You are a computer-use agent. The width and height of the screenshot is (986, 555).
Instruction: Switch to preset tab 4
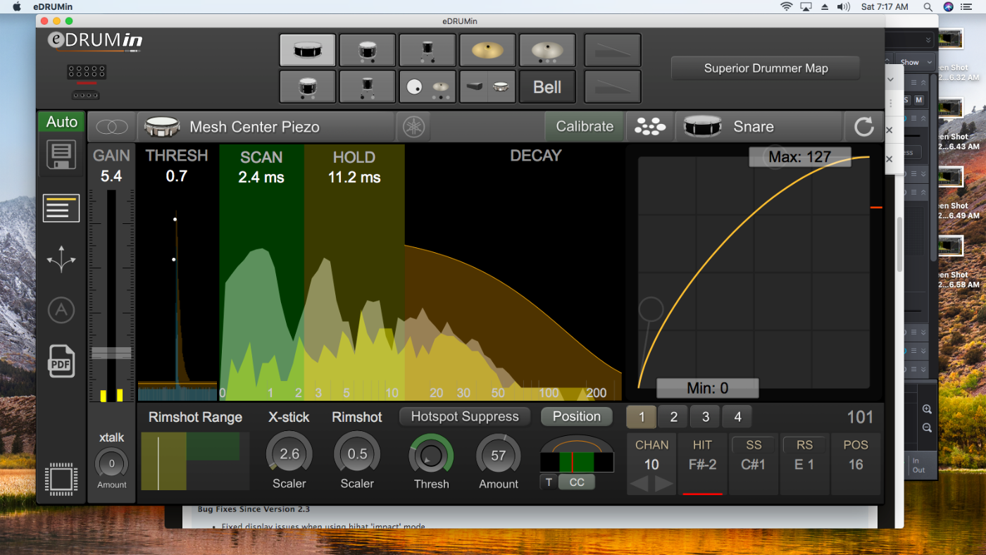pyautogui.click(x=737, y=417)
